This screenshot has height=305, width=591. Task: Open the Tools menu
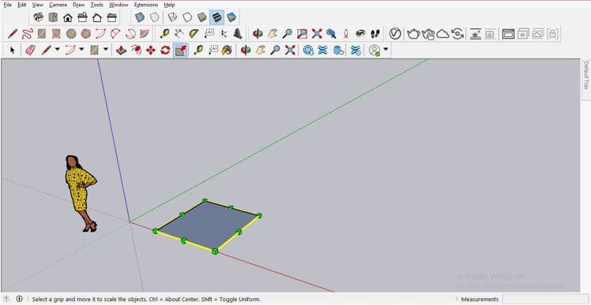point(97,5)
